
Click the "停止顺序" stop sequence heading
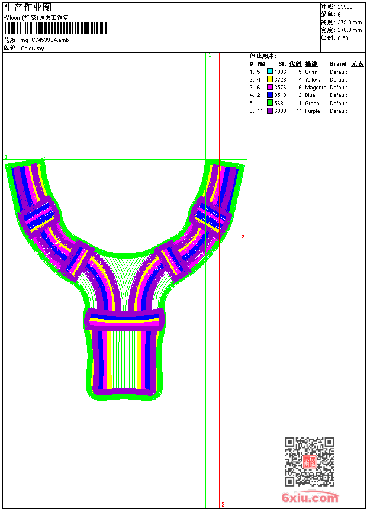click(263, 56)
